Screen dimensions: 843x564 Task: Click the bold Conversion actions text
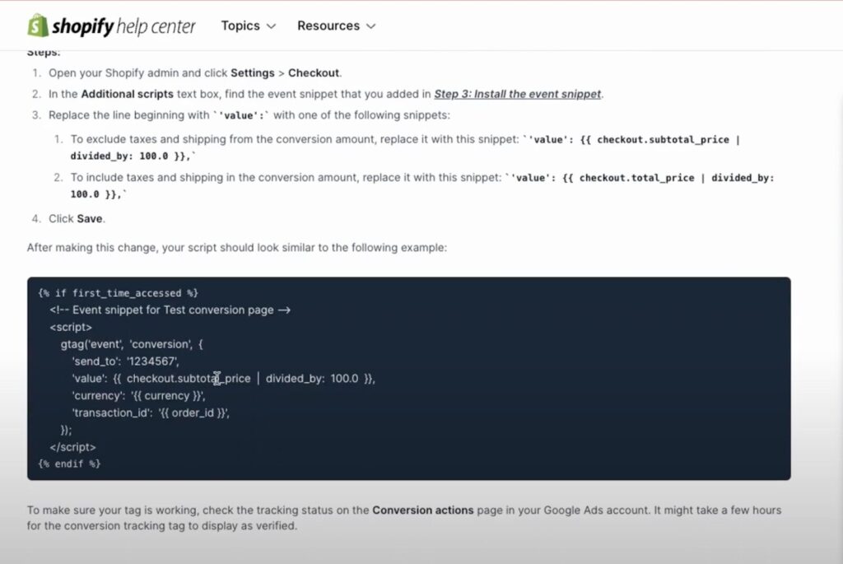(x=422, y=510)
